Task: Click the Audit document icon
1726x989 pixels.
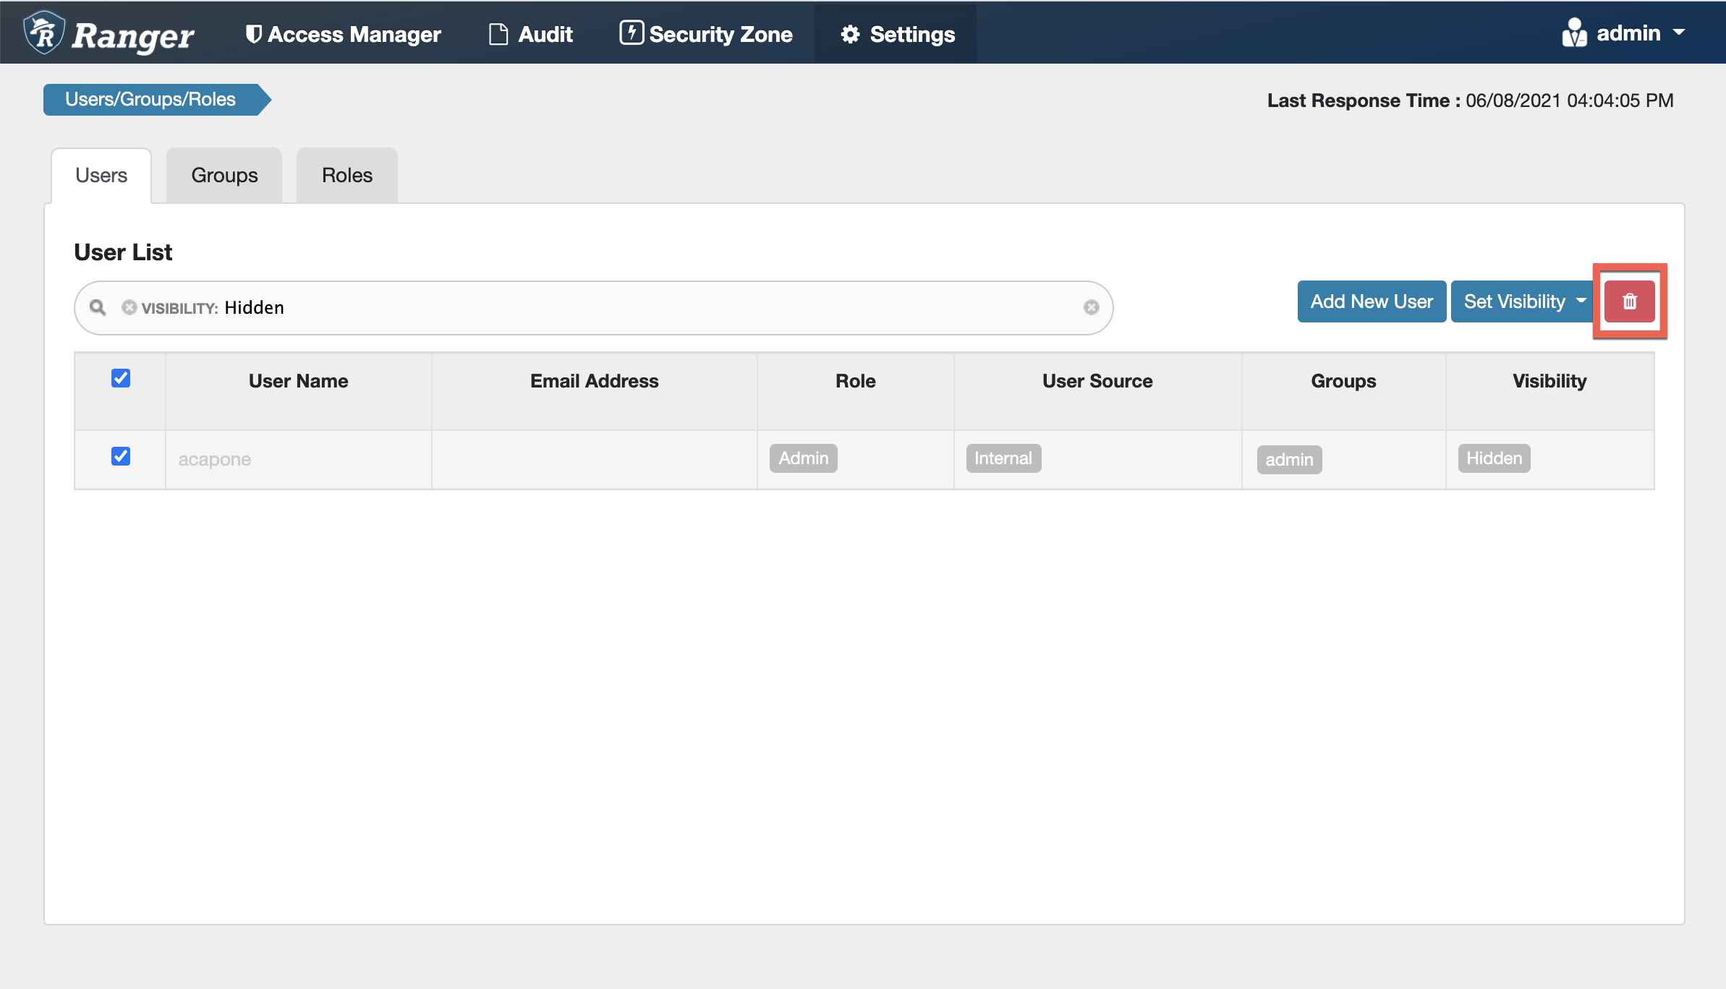Action: pos(498,34)
